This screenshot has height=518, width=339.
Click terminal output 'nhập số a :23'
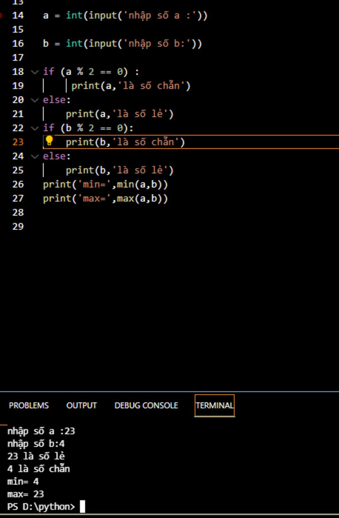coord(41,431)
